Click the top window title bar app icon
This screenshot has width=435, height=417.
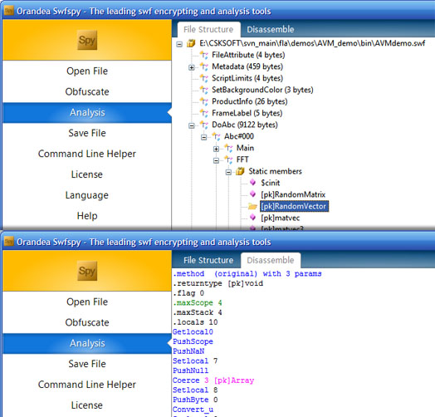[x=8, y=11]
